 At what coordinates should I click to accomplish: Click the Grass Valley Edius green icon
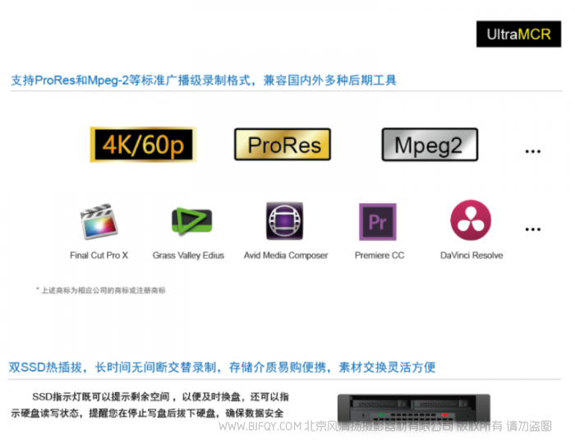(191, 222)
